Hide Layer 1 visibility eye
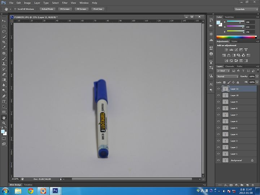The image size is (260, 195). 218,154
